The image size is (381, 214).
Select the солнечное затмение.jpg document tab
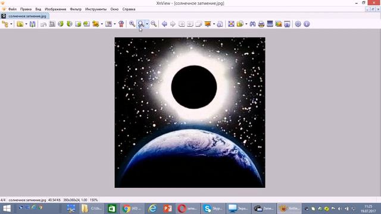[x=25, y=16]
